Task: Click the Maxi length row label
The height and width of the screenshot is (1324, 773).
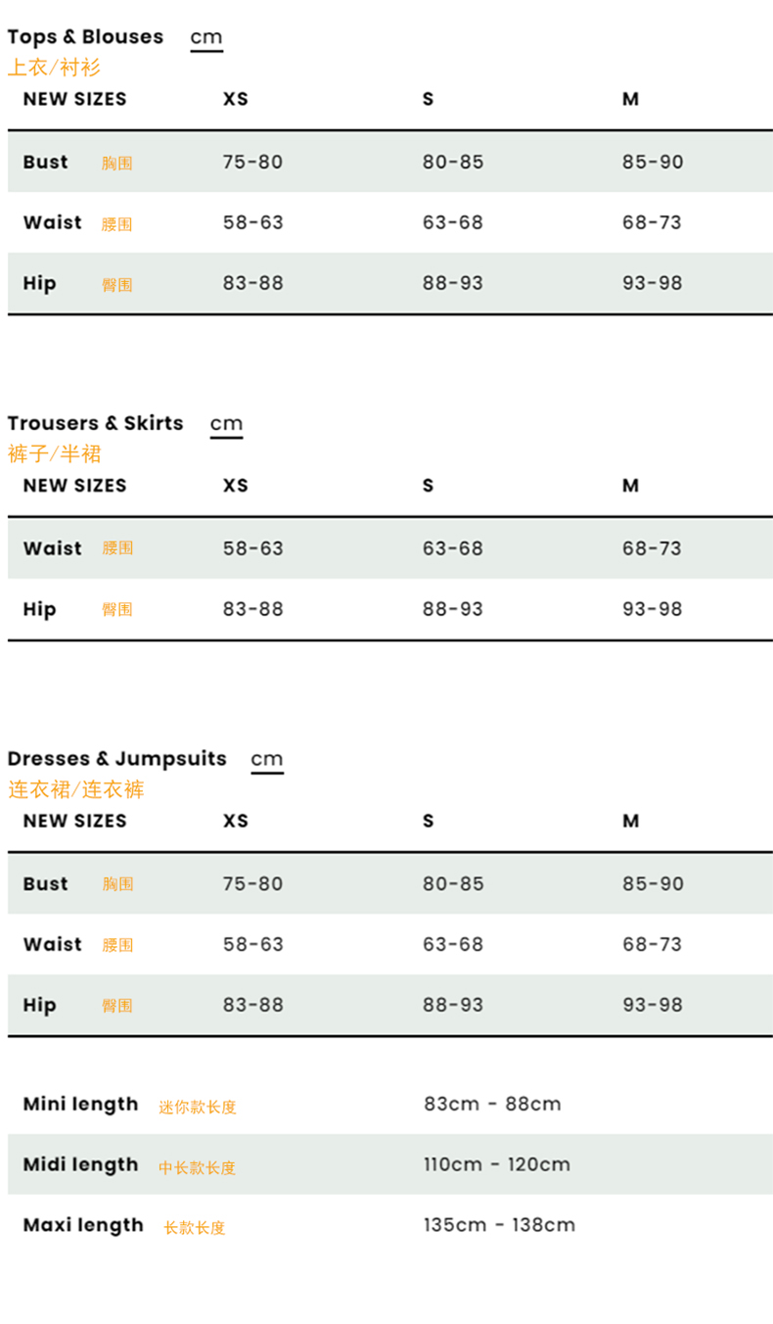Action: (x=83, y=1226)
